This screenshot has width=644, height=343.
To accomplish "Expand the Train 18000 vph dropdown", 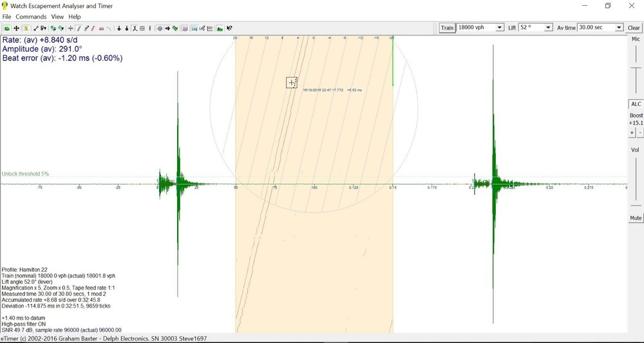I will (500, 28).
